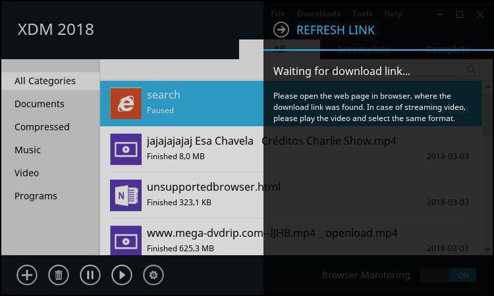Click the XDM 2018 title
The height and width of the screenshot is (296, 494).
(x=55, y=30)
